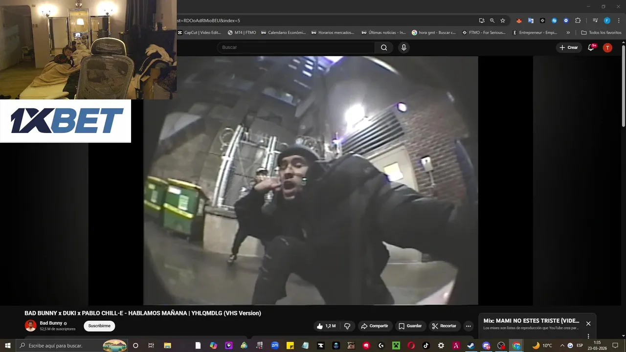
Task: Open the weather 10°C widget in the taskbar
Action: click(542, 346)
